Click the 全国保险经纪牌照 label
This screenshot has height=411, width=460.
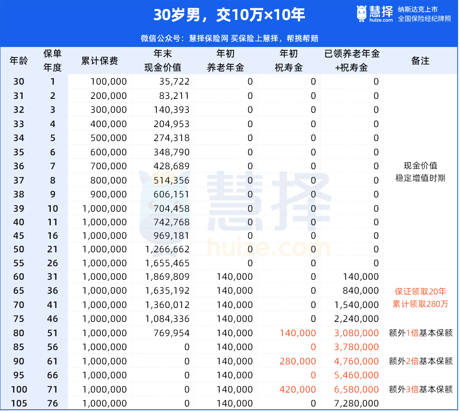424,19
